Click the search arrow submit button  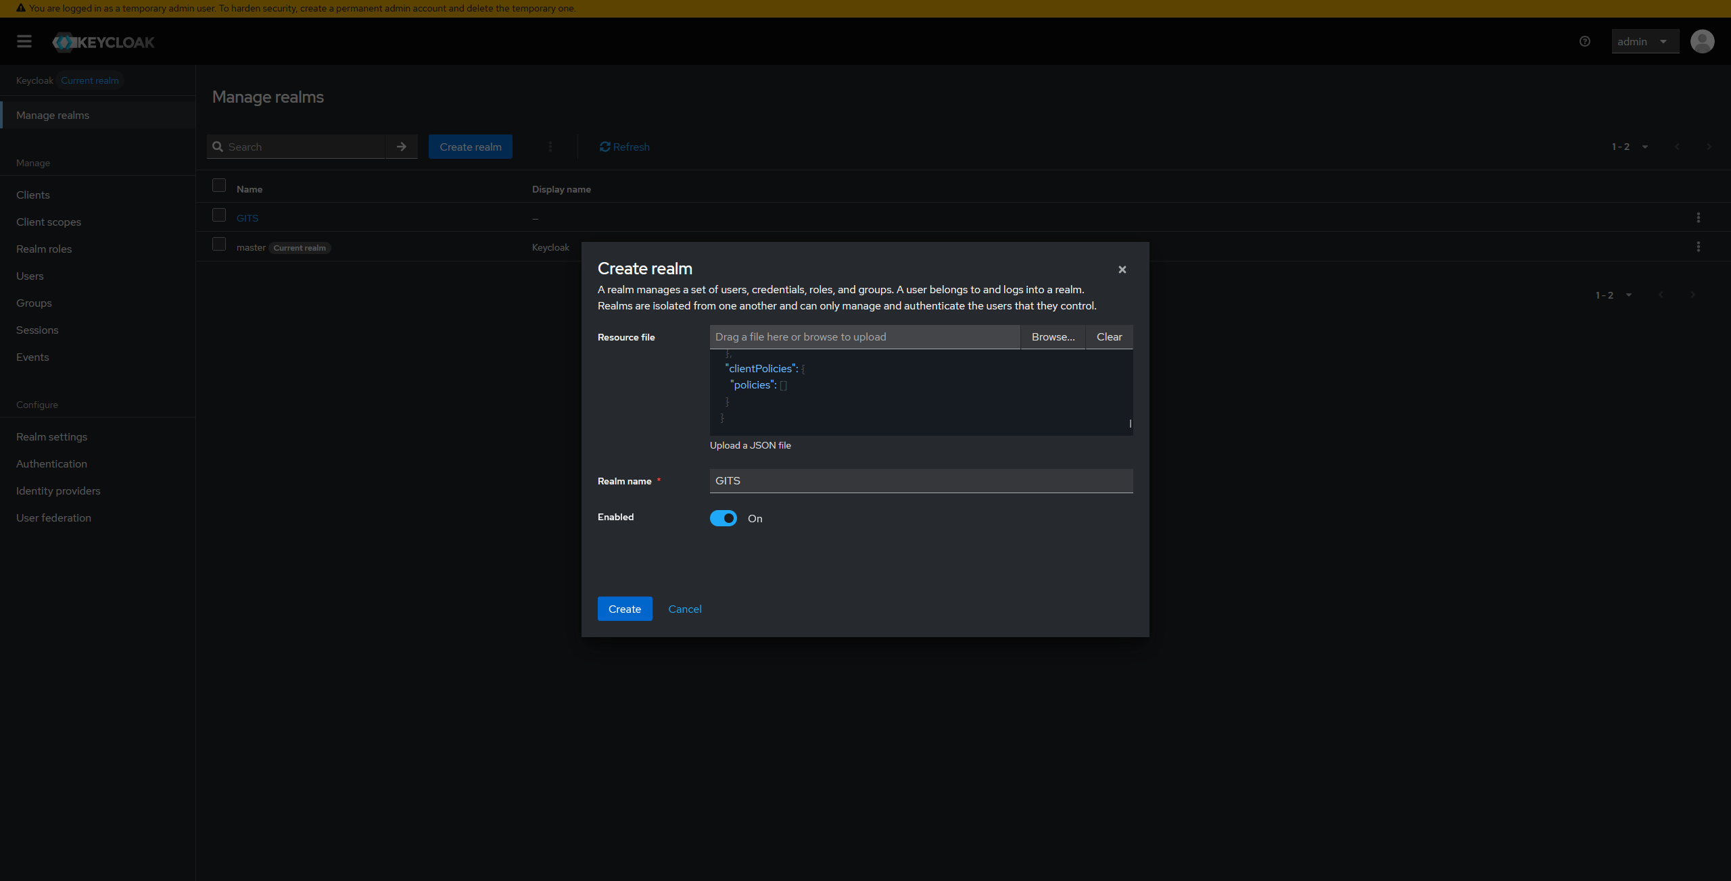pos(402,147)
